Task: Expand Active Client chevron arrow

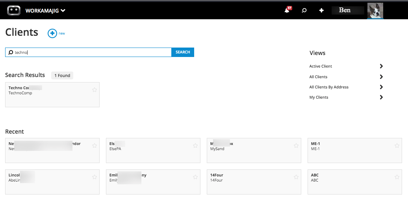Action: coord(382,66)
